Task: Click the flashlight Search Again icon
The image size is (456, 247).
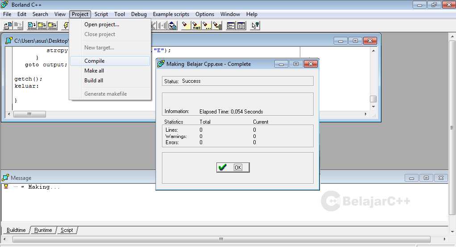Action: 207,26
